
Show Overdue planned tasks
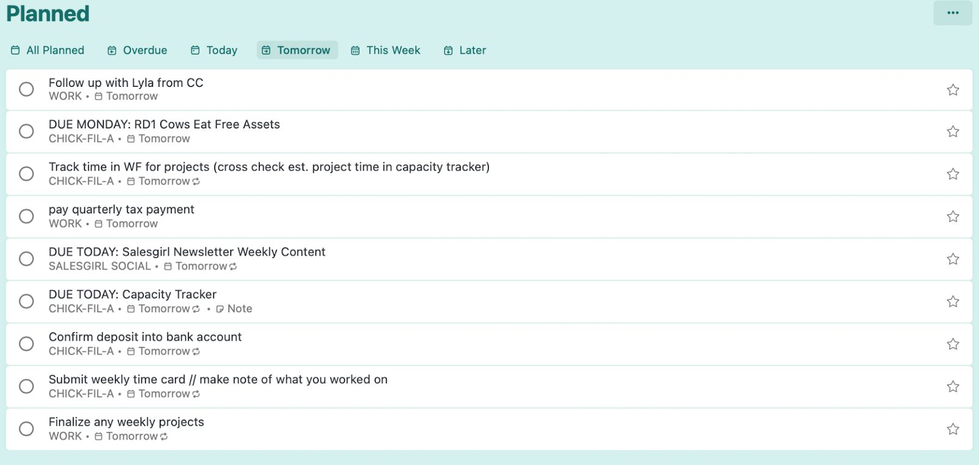point(137,50)
